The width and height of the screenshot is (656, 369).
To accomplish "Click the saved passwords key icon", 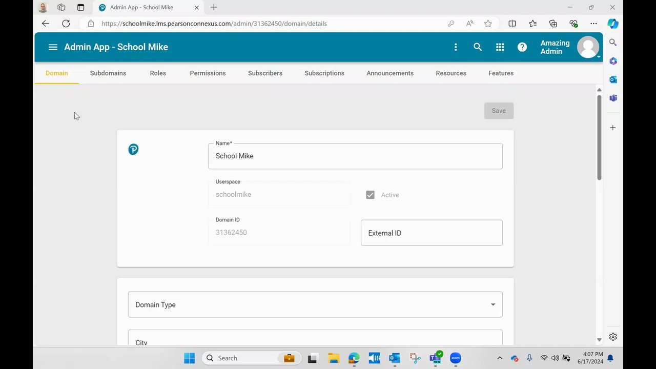I will coord(451,24).
